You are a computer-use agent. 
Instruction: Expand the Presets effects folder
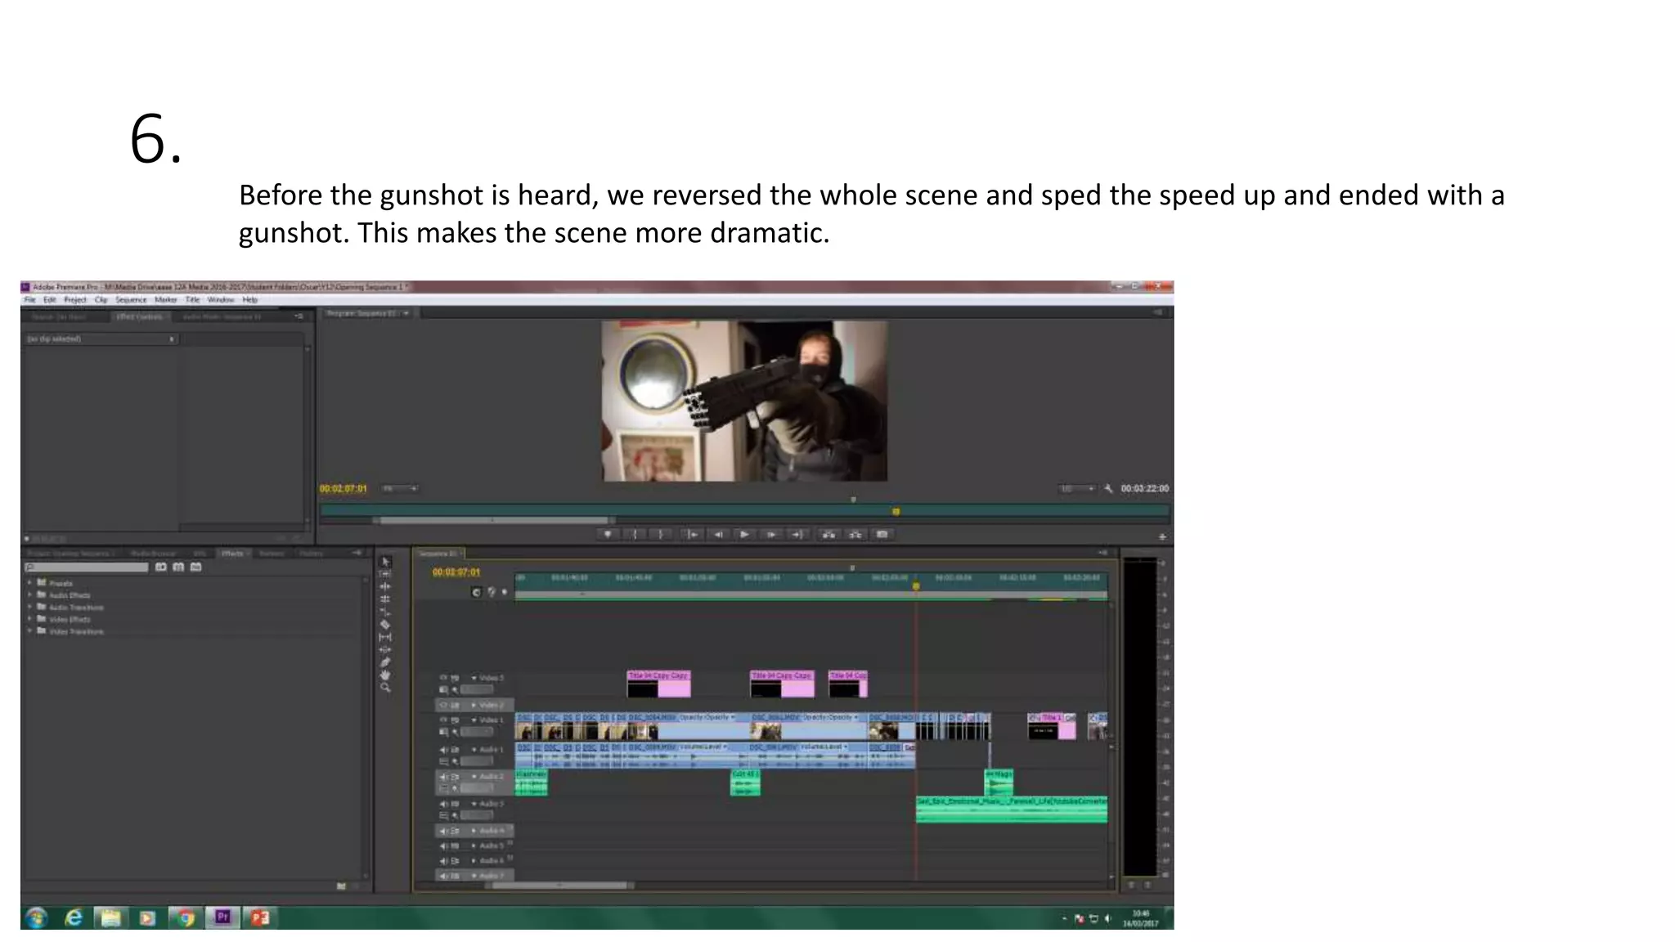click(30, 583)
